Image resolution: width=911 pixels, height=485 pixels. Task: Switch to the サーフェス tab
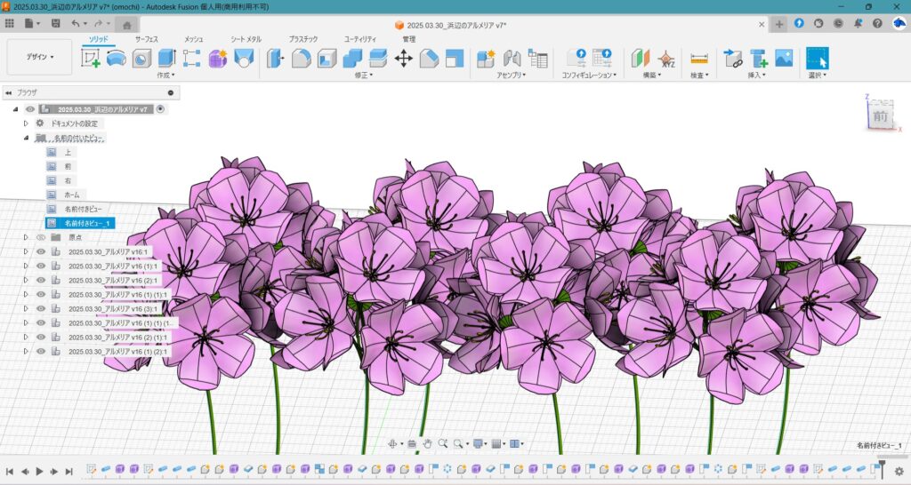click(147, 39)
